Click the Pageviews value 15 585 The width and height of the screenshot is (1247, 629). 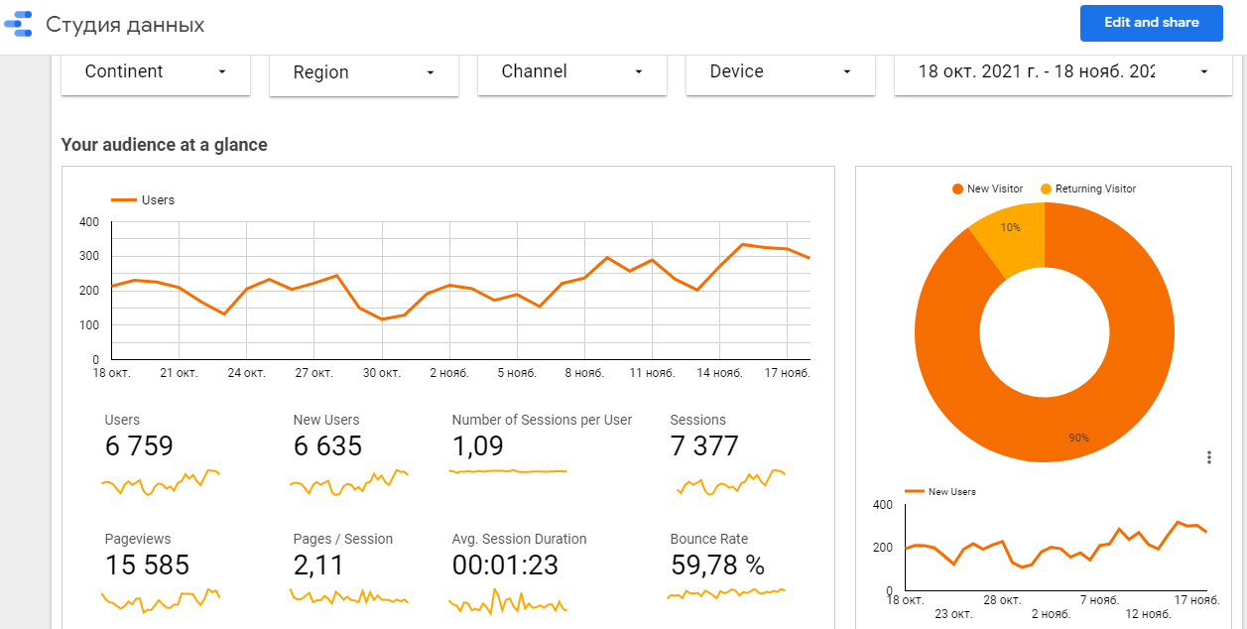click(147, 566)
